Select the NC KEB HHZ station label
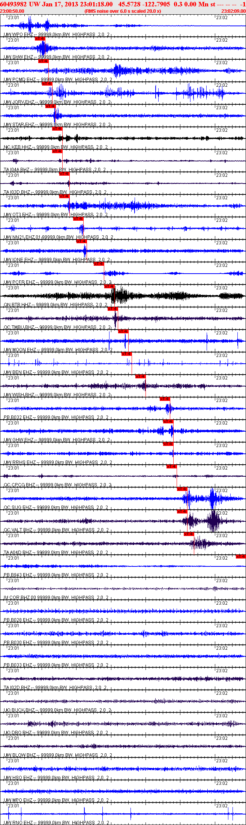The image size is (246, 825). click(18, 147)
